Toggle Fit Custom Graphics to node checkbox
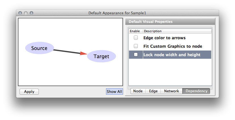 point(136,46)
